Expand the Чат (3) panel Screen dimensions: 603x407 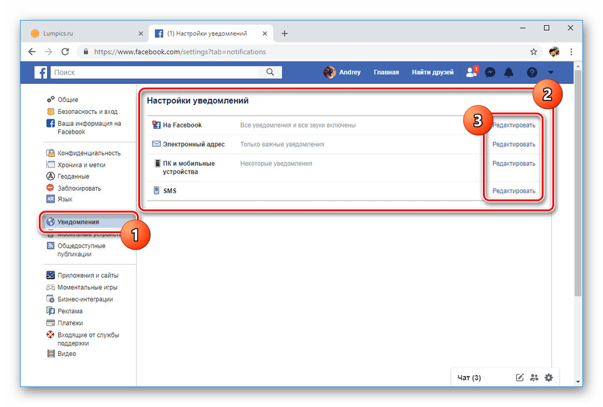coord(469,377)
